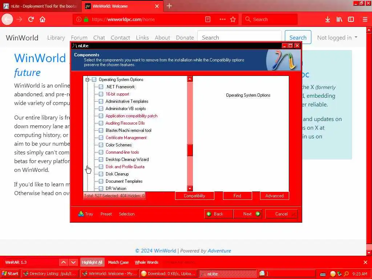Screen dimensions: 372x279
Task: Open Firefox hamburger menu
Action: point(365,20)
